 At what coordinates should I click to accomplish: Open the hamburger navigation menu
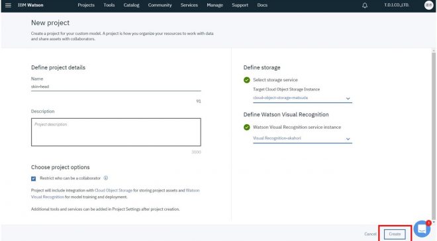pyautogui.click(x=8, y=5)
